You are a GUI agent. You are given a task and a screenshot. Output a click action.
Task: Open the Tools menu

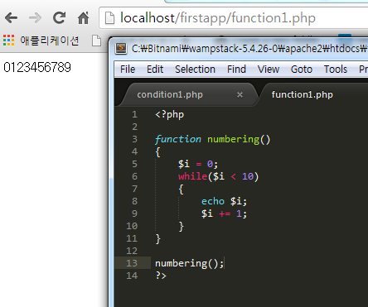(x=336, y=70)
